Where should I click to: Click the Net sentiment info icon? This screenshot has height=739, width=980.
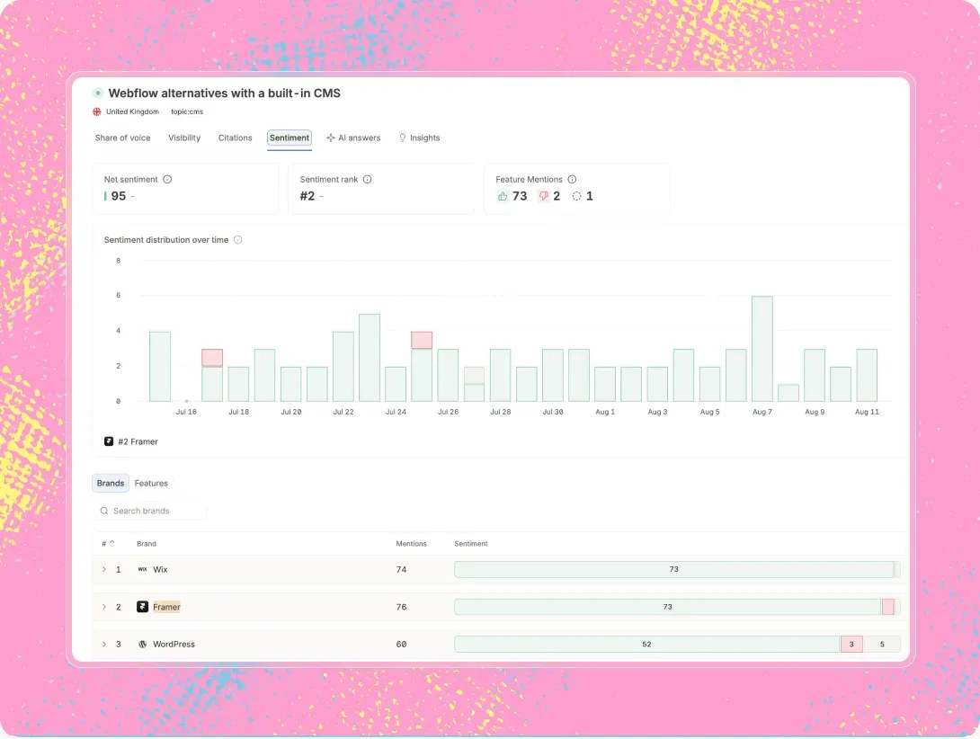click(x=167, y=180)
